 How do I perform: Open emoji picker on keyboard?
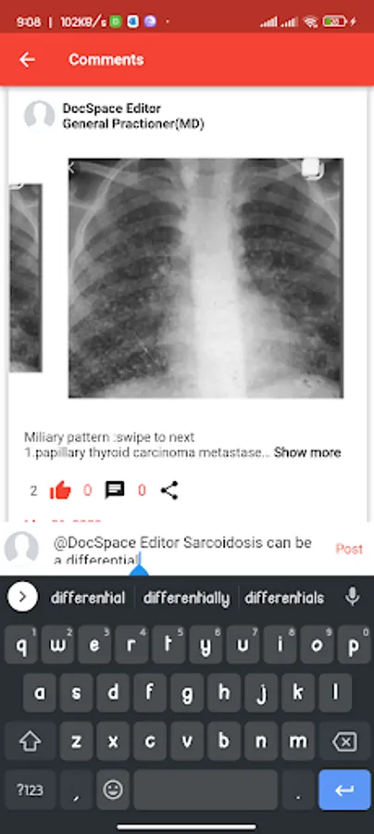point(113,790)
